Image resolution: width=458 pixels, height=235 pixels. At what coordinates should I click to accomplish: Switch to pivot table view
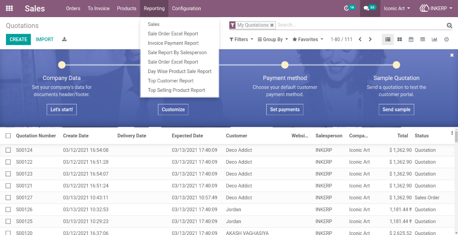click(x=422, y=39)
